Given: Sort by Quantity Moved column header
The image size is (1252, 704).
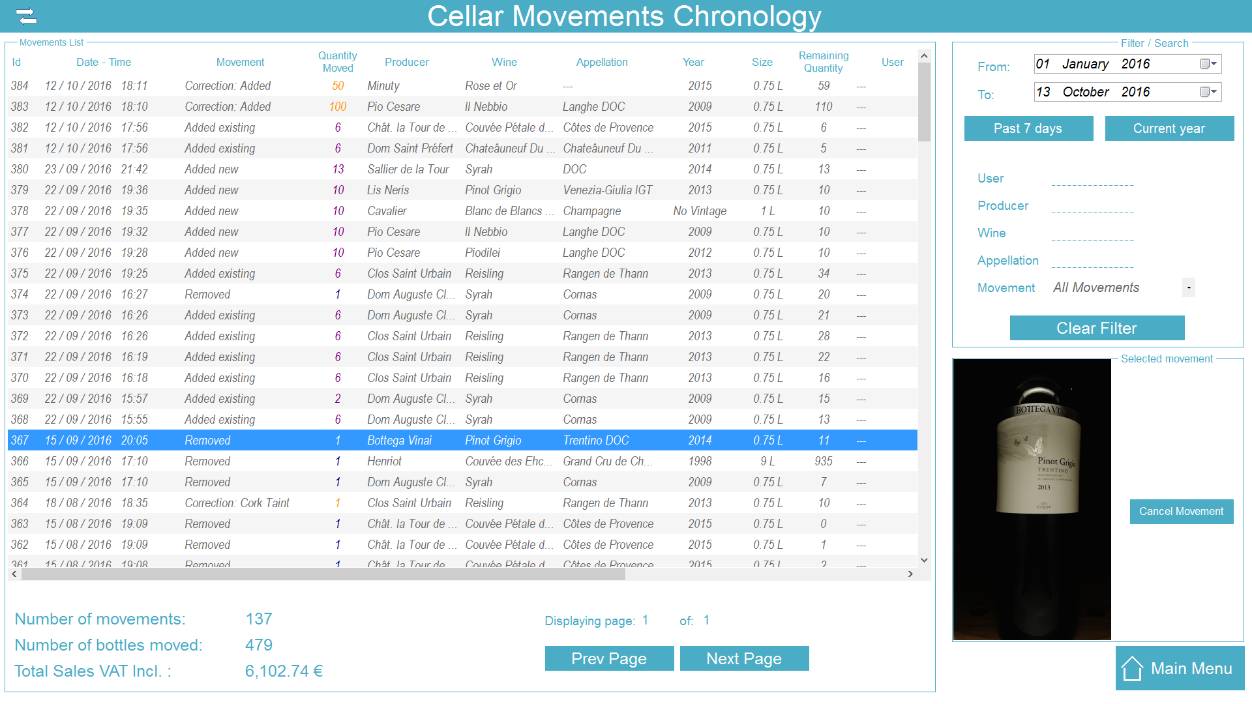Looking at the screenshot, I should click(x=337, y=62).
